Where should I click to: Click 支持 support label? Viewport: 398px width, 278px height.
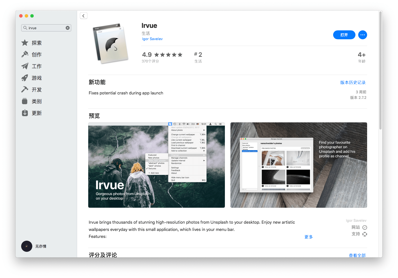(x=356, y=234)
